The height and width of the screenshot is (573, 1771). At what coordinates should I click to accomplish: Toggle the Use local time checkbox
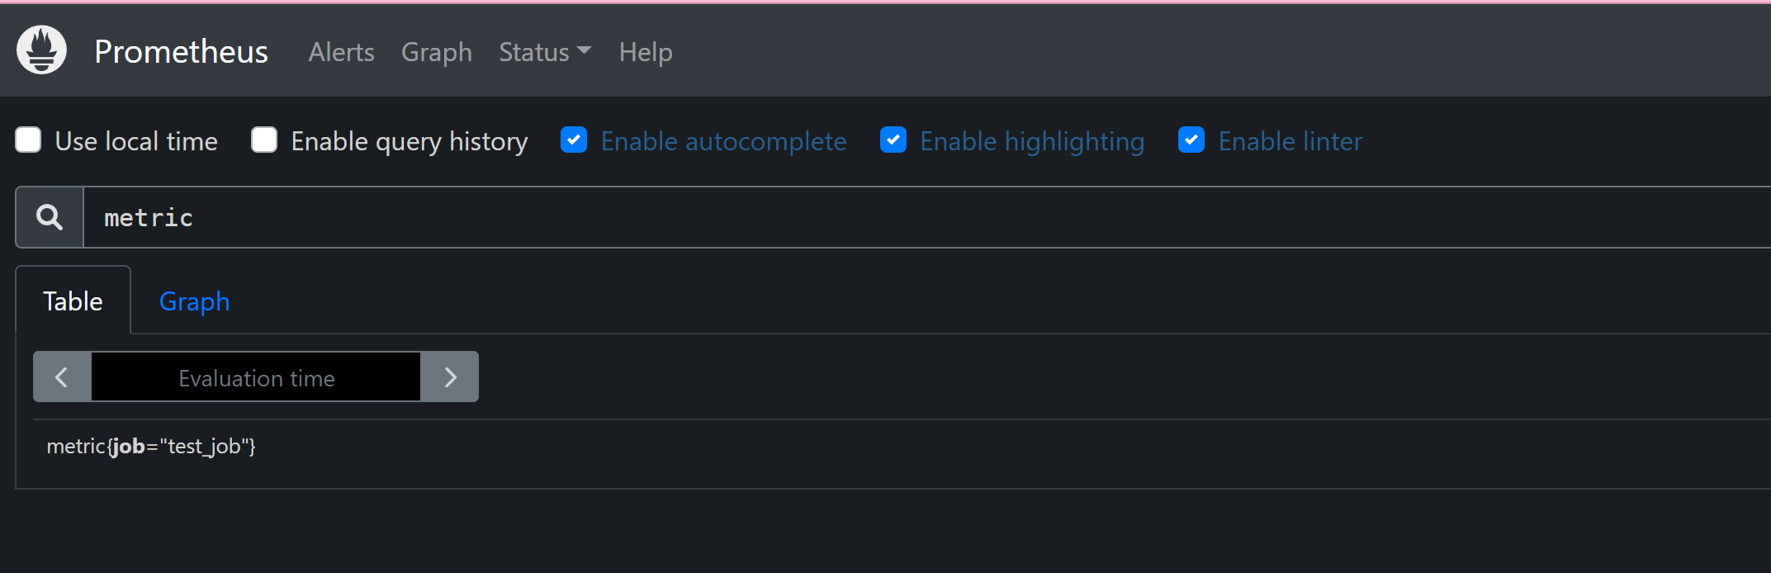(29, 140)
